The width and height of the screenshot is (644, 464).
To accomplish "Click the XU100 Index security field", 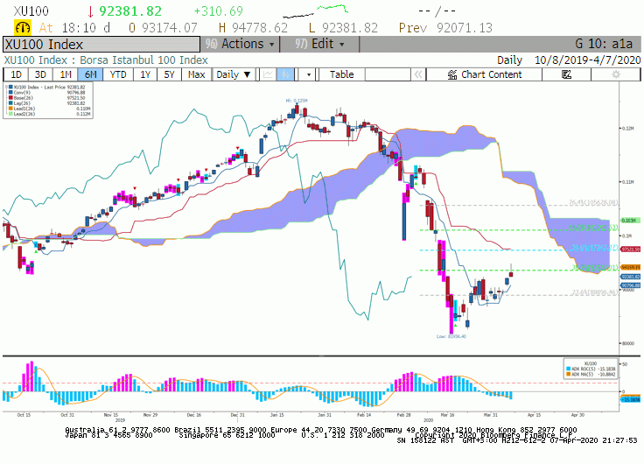I will point(101,45).
